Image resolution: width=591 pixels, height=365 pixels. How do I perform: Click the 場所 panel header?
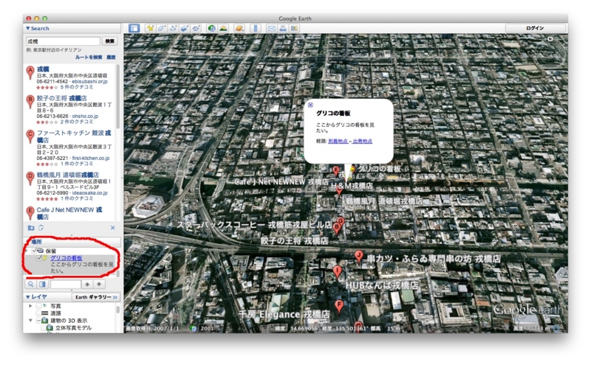point(73,242)
